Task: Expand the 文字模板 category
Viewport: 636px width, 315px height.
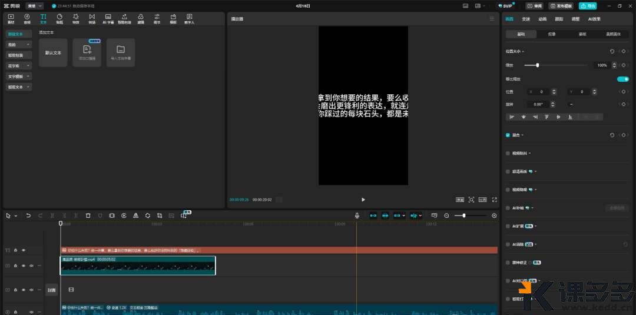Action: click(x=19, y=76)
